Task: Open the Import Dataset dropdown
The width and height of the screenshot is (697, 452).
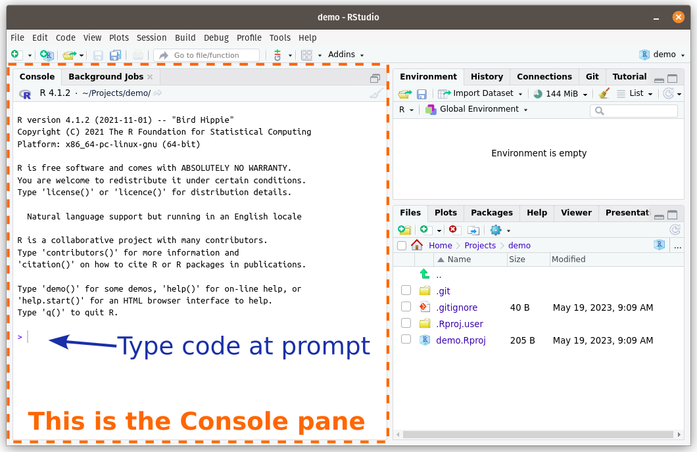Action: [481, 94]
